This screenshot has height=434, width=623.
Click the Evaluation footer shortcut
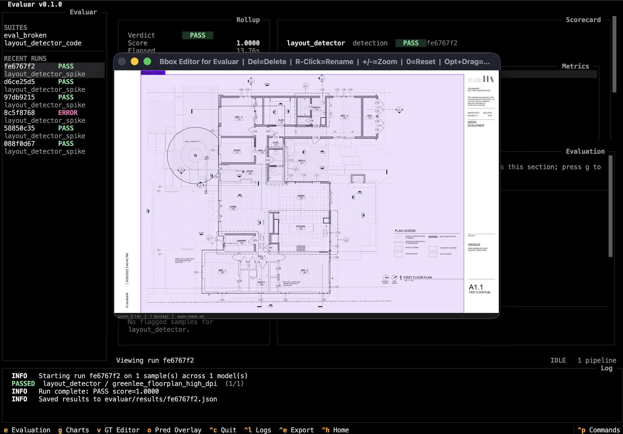pos(27,430)
